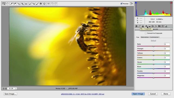This screenshot has height=98, width=174.
Task: Click the Open Image button
Action: click(x=138, y=94)
